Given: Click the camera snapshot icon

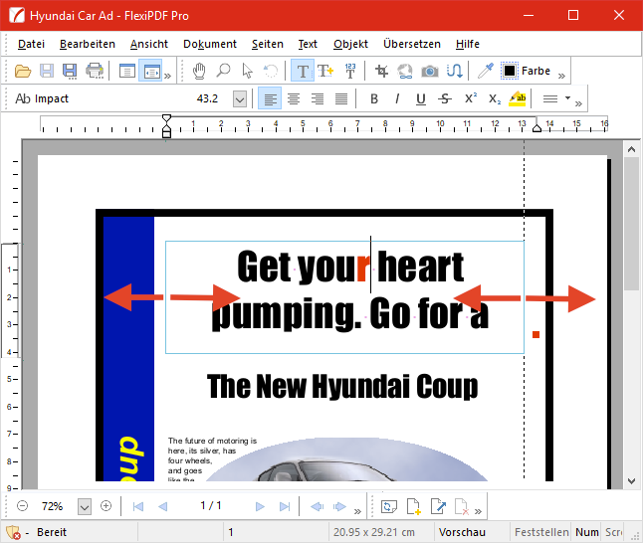Looking at the screenshot, I should 430,71.
